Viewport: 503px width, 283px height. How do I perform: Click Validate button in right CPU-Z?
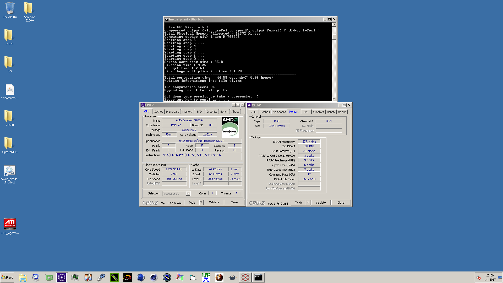pos(321,203)
